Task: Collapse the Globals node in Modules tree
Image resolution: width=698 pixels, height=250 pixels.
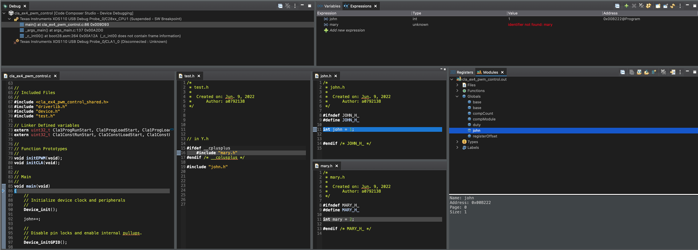Action: click(457, 96)
